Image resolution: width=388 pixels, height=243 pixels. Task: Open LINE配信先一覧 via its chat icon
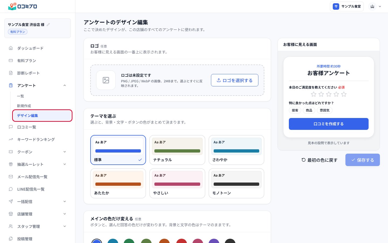(11, 189)
